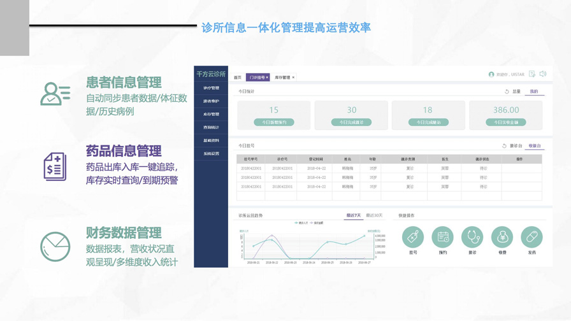The image size is (571, 321).
Task: Open 系统设置 in the sidebar menu
Action: click(x=211, y=153)
